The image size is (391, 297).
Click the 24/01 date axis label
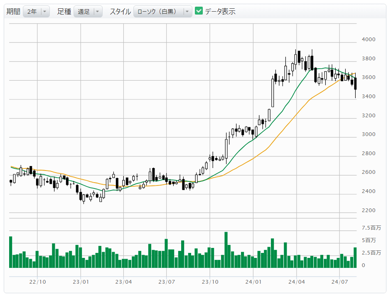(253, 282)
